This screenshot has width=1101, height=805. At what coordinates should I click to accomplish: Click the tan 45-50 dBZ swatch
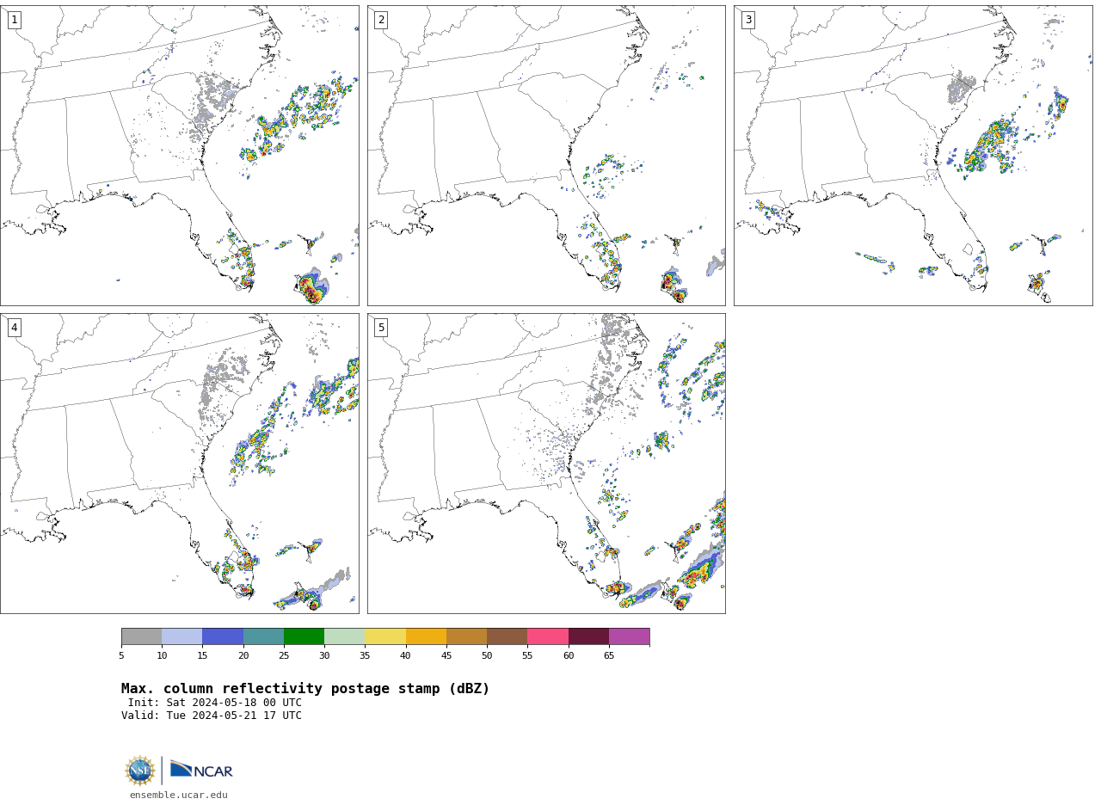point(466,636)
